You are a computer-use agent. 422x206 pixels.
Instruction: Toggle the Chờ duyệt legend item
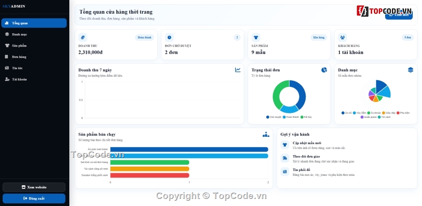click(x=274, y=117)
